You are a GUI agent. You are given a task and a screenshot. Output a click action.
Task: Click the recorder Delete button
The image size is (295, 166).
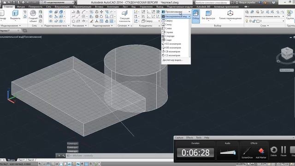click(x=273, y=151)
